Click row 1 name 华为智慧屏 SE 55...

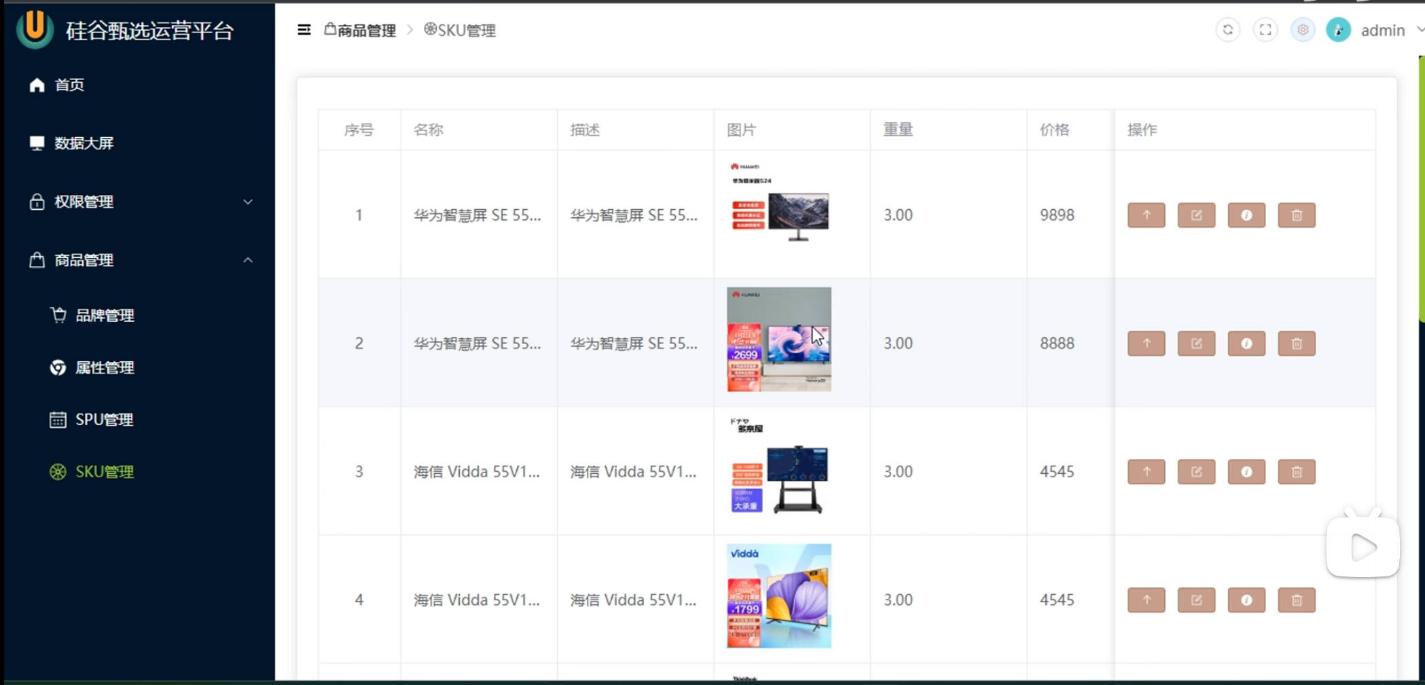477,215
